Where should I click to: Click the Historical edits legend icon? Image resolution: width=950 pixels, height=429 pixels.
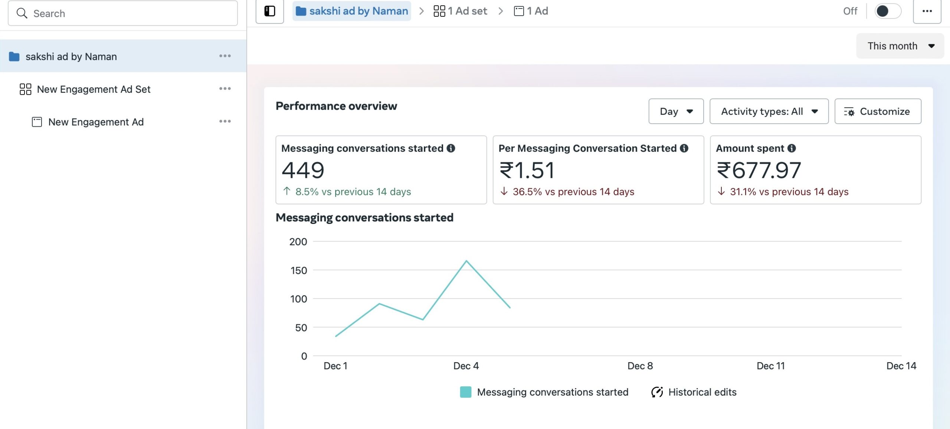[657, 392]
